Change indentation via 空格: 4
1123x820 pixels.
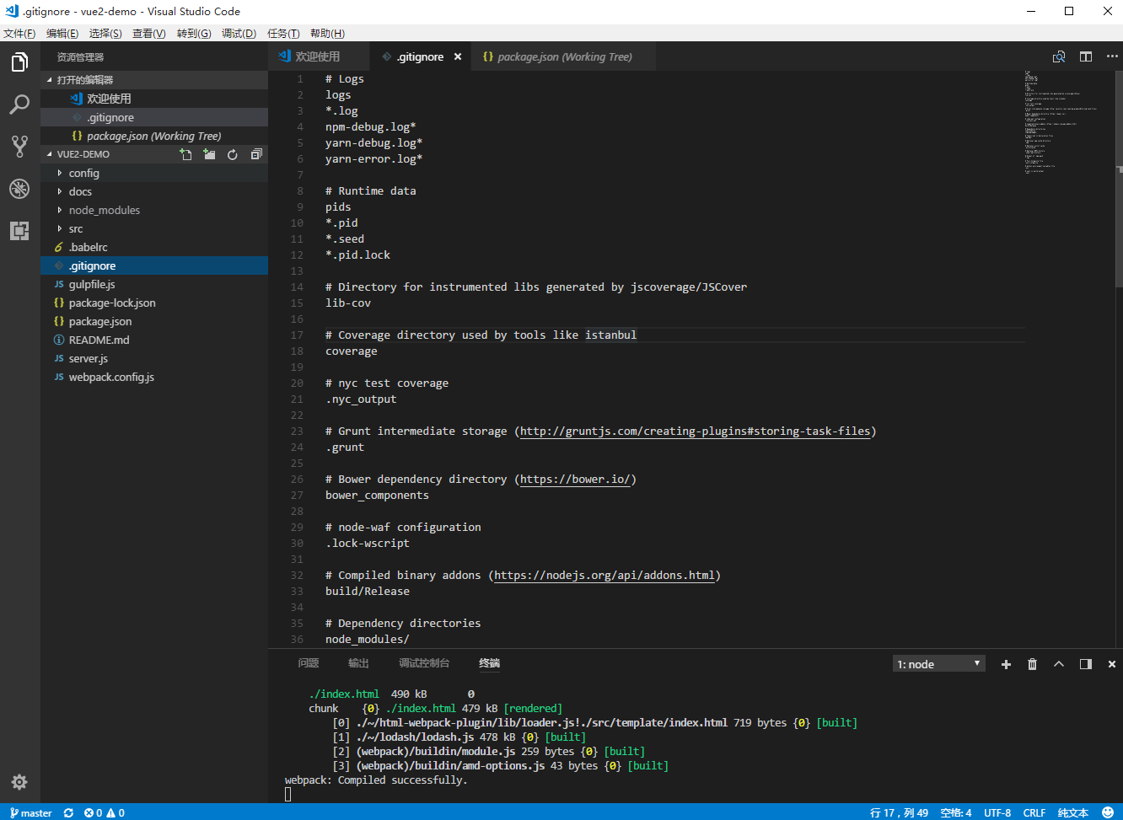click(x=956, y=812)
